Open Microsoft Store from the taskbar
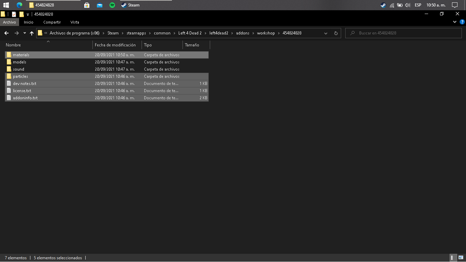 tap(87, 5)
